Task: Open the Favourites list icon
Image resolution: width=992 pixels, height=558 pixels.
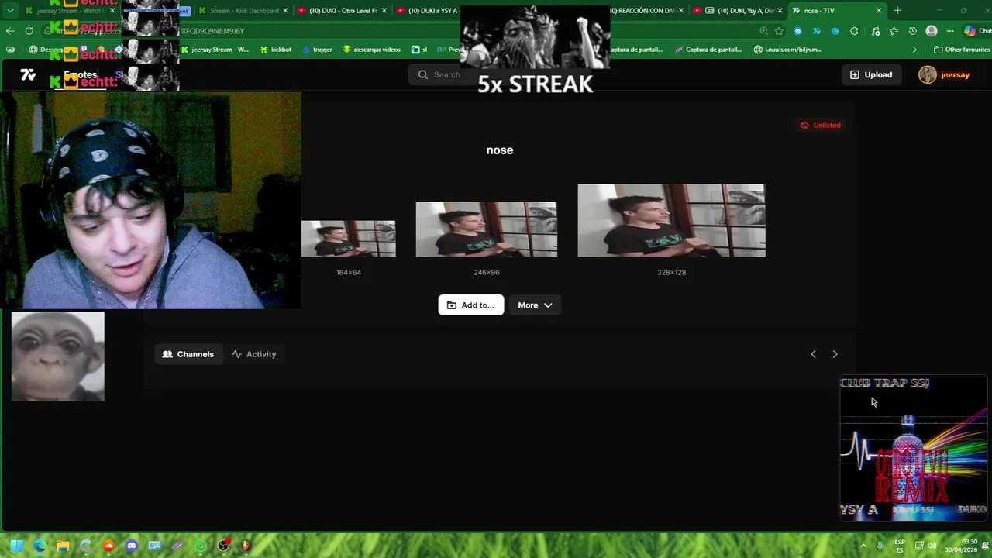Action: [x=894, y=31]
